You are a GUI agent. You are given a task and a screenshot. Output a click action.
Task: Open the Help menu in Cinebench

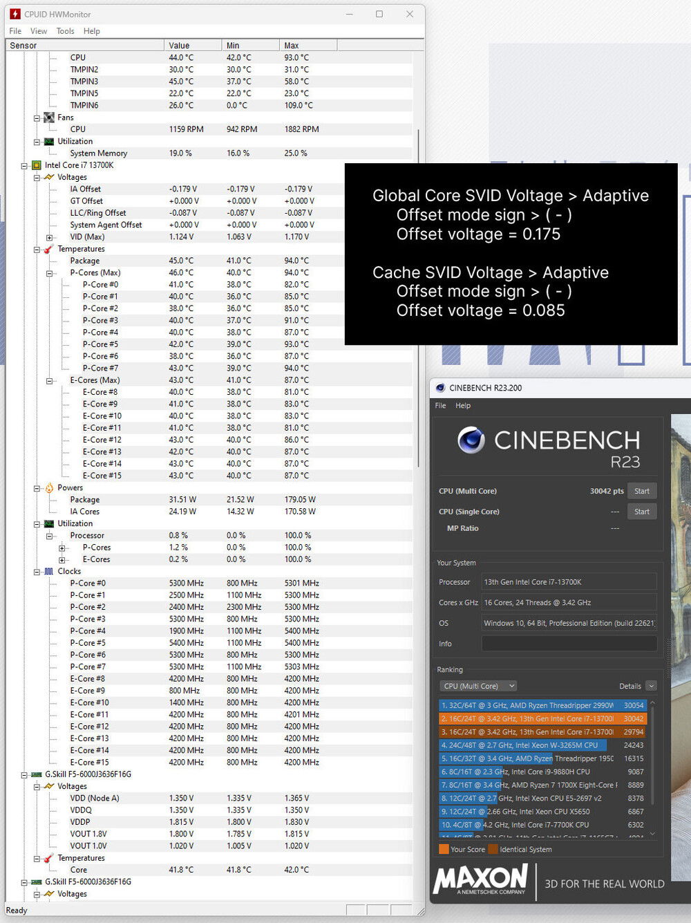pos(463,406)
